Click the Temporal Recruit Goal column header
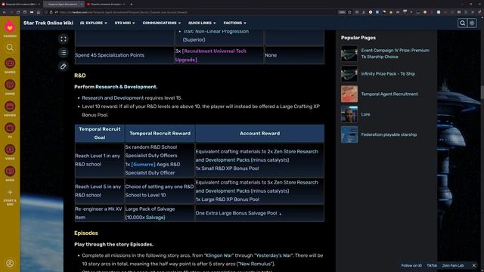 [x=100, y=133]
